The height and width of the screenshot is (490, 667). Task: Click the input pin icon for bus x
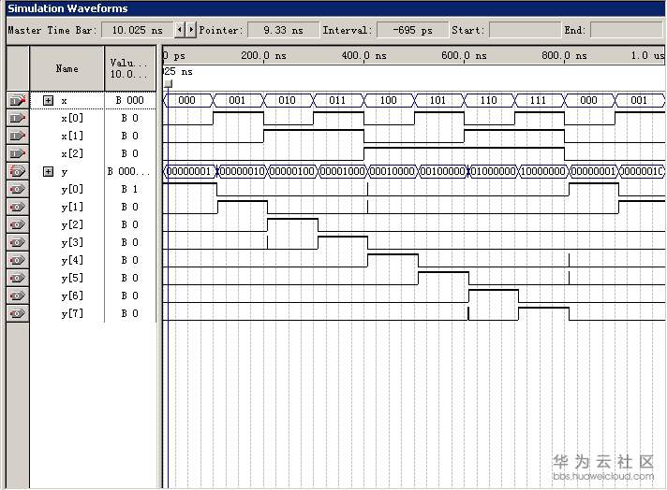click(x=18, y=101)
